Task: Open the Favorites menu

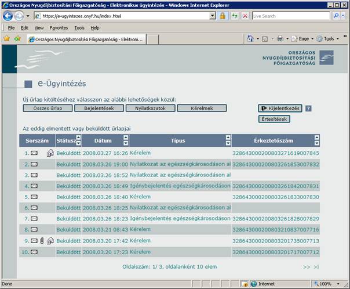Action: click(x=59, y=27)
